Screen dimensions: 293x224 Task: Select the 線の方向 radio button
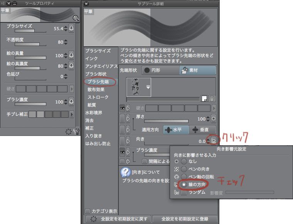[184, 185]
